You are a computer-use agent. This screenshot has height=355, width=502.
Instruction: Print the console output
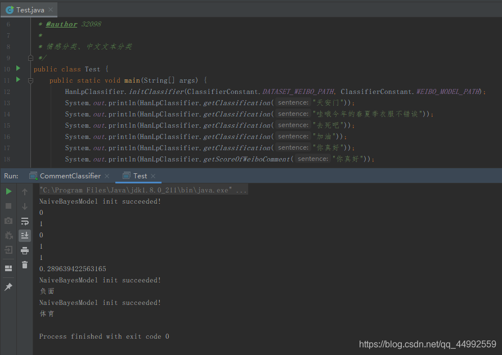pos(25,250)
